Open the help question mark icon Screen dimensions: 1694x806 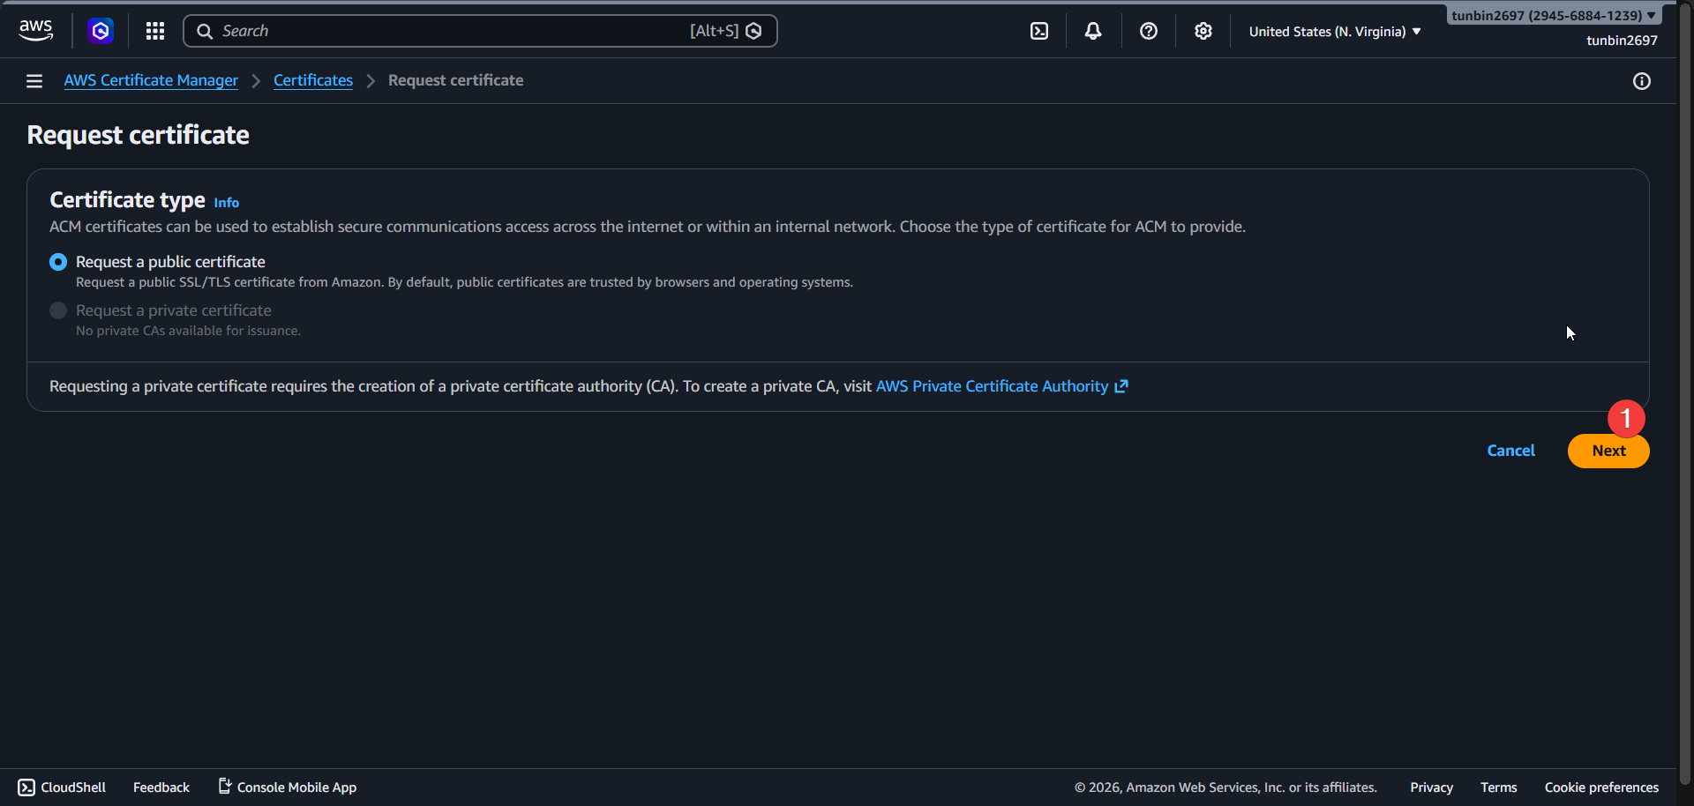(1148, 31)
